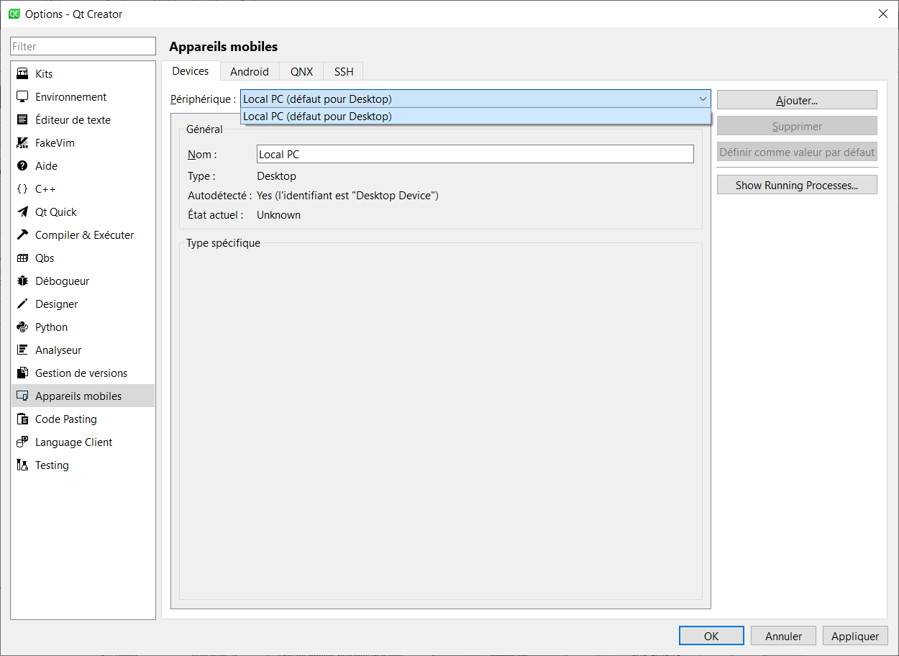The width and height of the screenshot is (899, 656).
Task: Click the 'Appareils mobiles' page heading
Action: 223,47
